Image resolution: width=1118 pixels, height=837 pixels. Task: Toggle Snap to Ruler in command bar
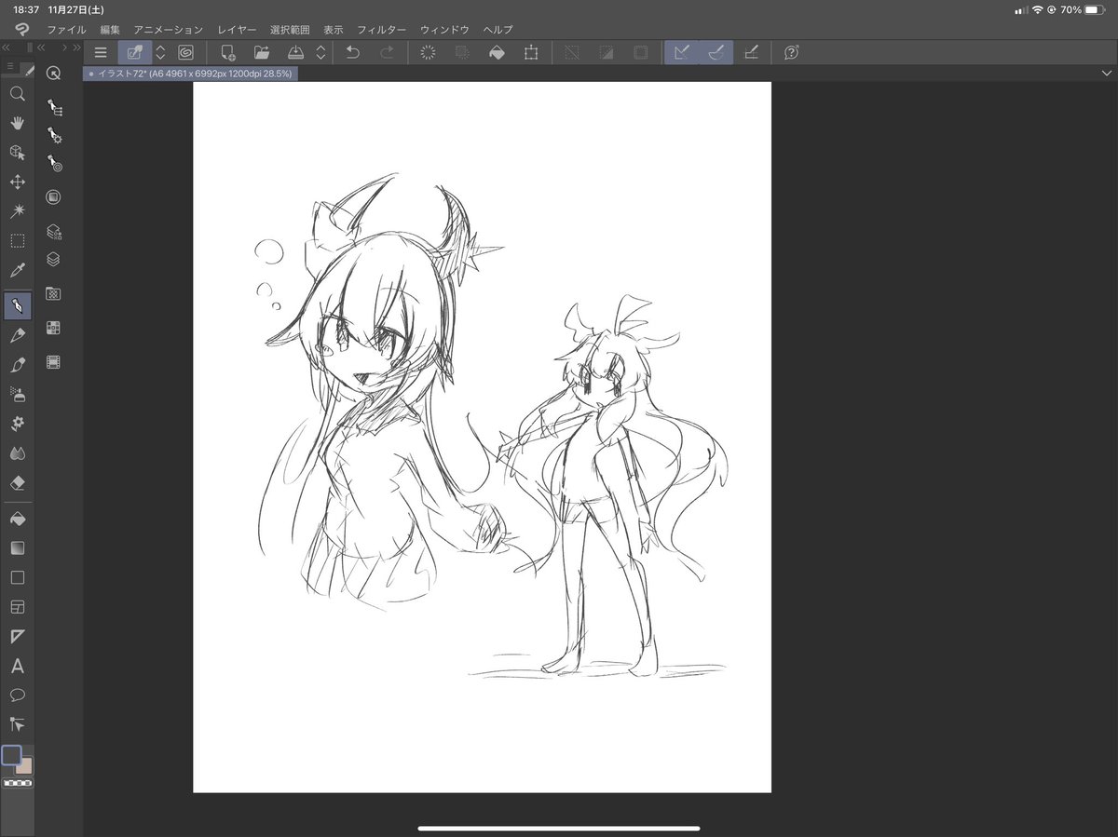pyautogui.click(x=681, y=53)
